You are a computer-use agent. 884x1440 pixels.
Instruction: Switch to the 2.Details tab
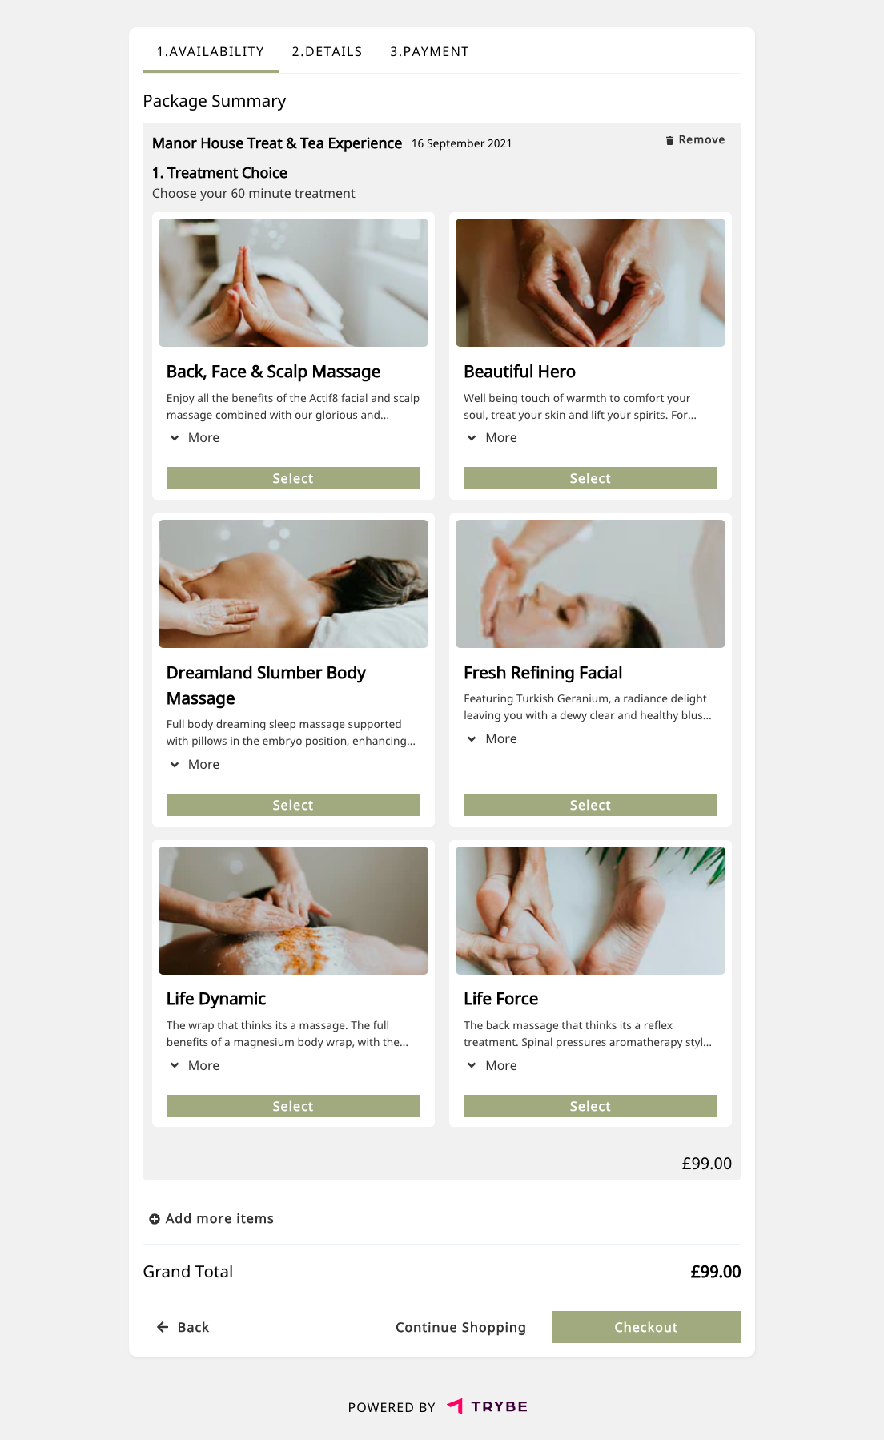click(327, 51)
